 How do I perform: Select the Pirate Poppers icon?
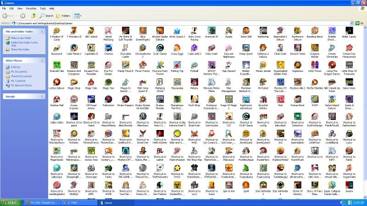[x=125, y=99]
